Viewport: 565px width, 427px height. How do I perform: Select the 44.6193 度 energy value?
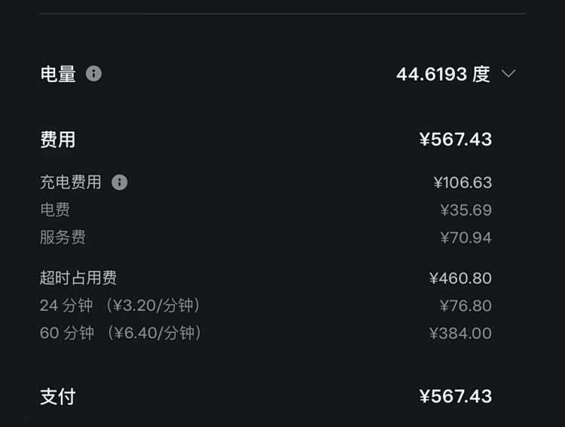[443, 74]
